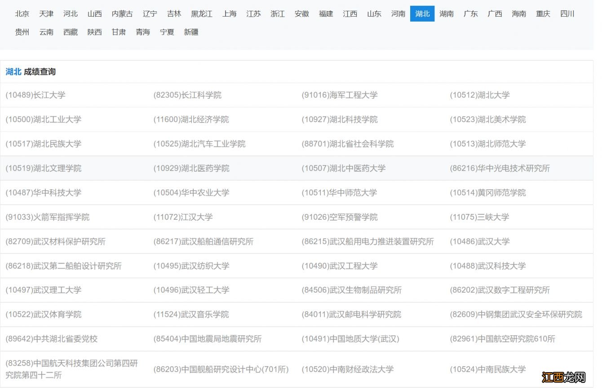
Task: Click (91033)火箭军指挥学院
Action: 48,217
